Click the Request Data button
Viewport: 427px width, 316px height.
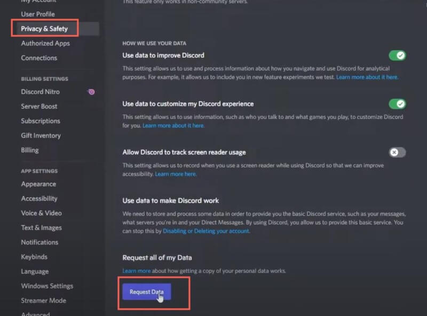[x=146, y=291]
